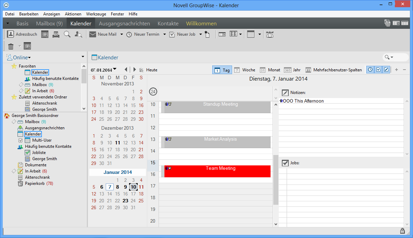
Task: Click the trash can delete icon
Action: click(11, 46)
